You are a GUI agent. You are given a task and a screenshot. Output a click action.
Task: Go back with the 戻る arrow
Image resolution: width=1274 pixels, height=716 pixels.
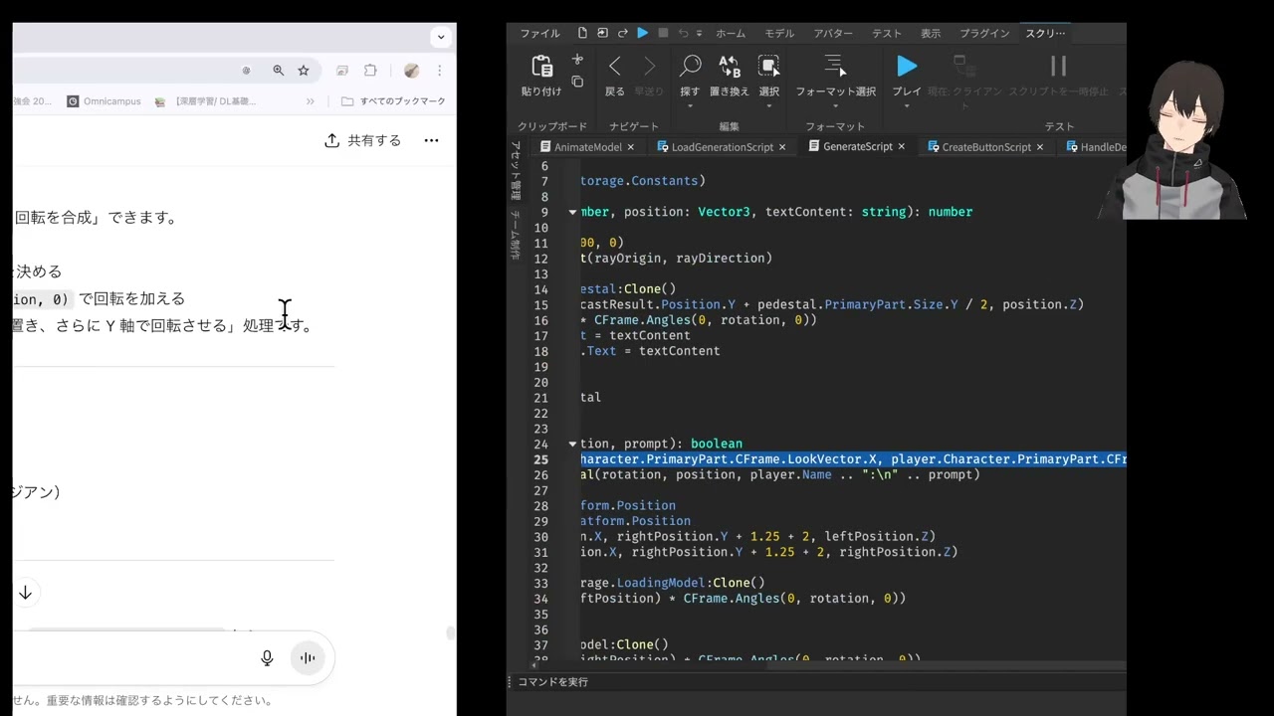[615, 67]
